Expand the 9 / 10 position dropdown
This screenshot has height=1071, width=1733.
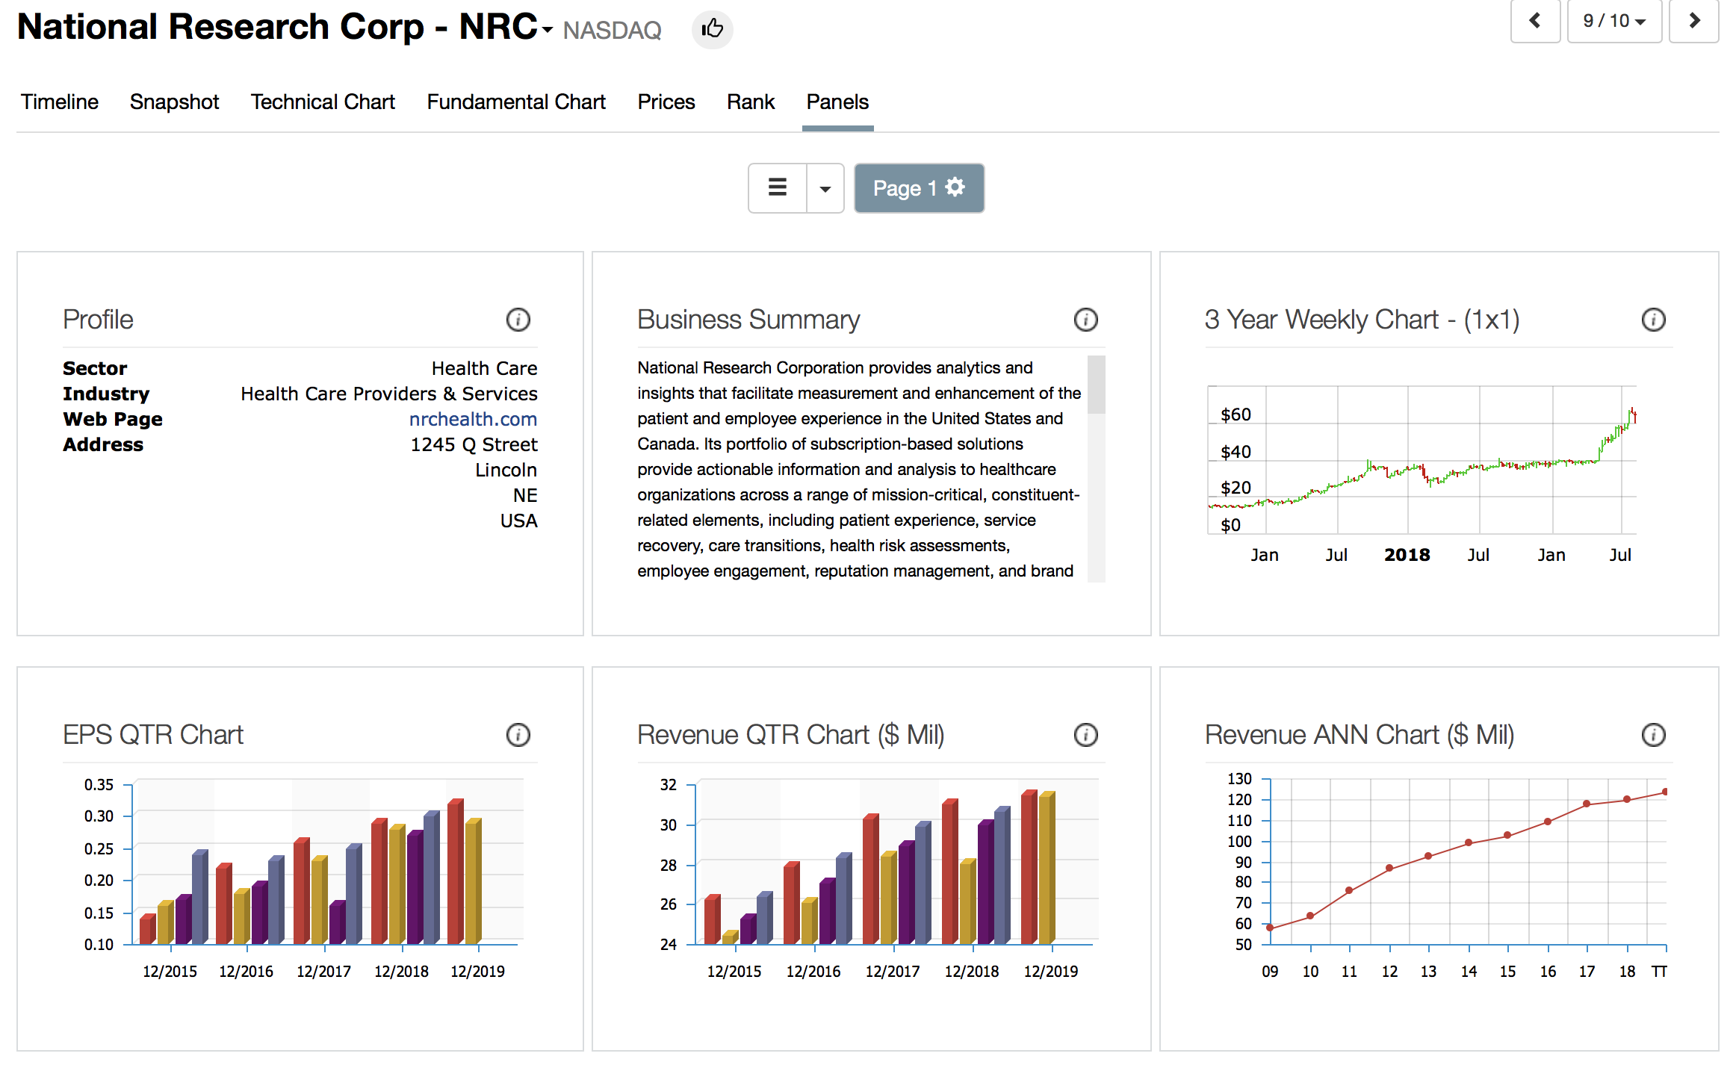coord(1613,21)
